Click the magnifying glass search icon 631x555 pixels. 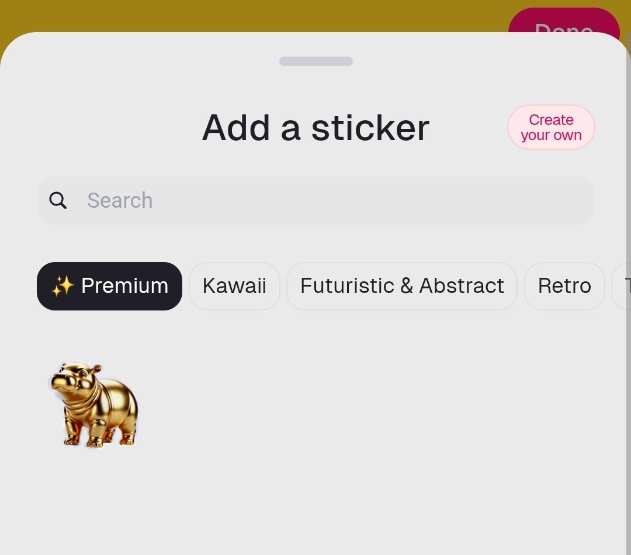click(x=57, y=200)
